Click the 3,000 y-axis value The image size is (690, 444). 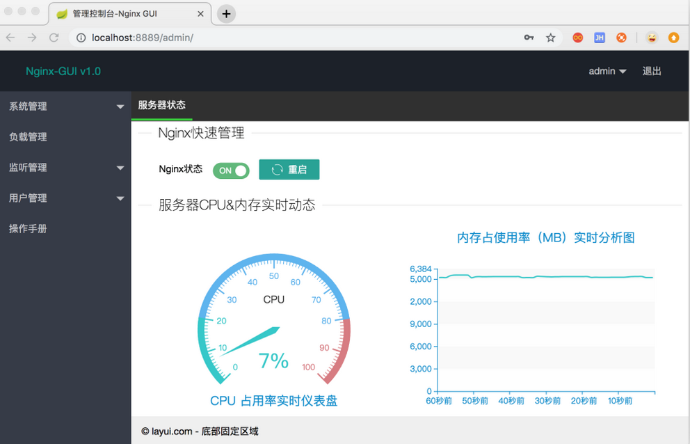421,369
